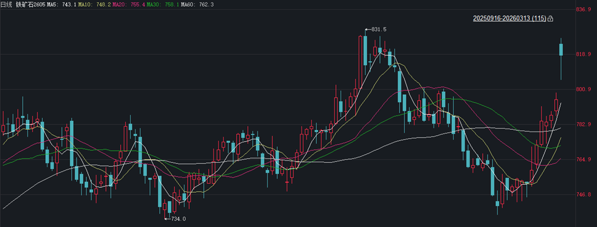
Task: Click the 782.9 price axis label
Action: 584,124
